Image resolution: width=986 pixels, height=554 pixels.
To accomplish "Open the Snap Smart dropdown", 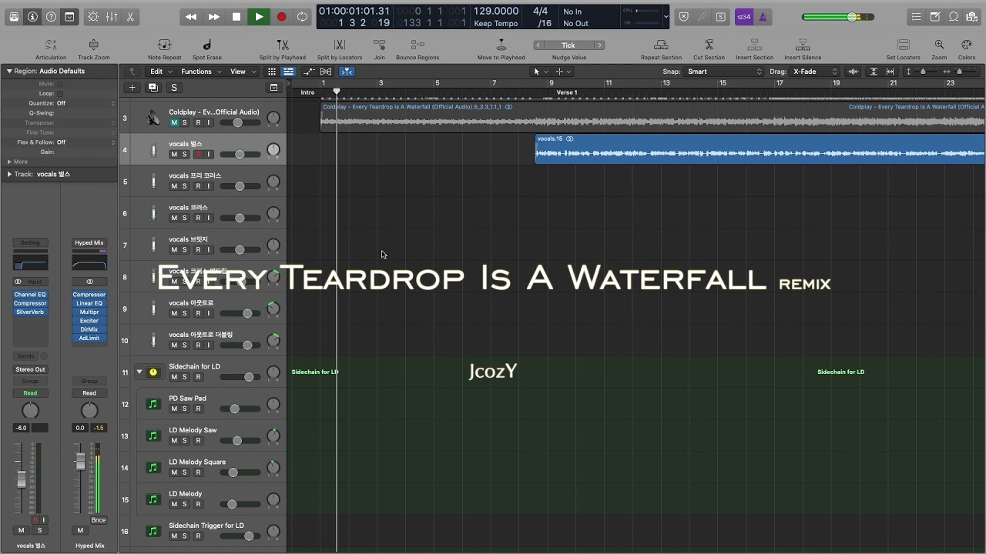I will tap(724, 72).
